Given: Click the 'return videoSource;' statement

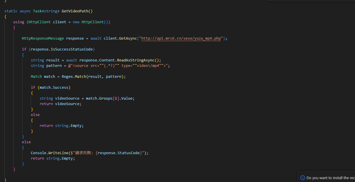Looking at the screenshot, I should point(61,104).
